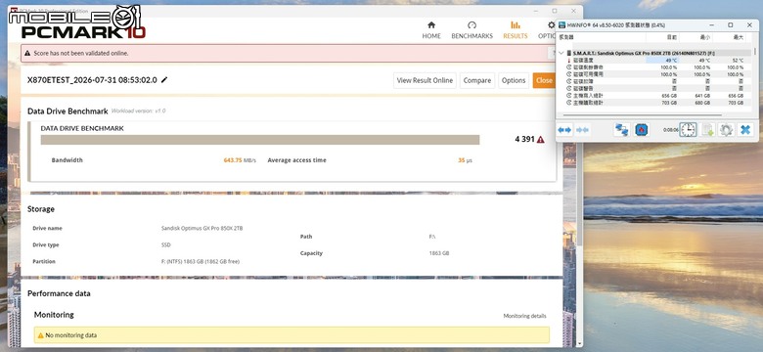This screenshot has height=352, width=763.
Task: Collapse sensors arrows icon in HWiNFO
Action: (x=582, y=130)
